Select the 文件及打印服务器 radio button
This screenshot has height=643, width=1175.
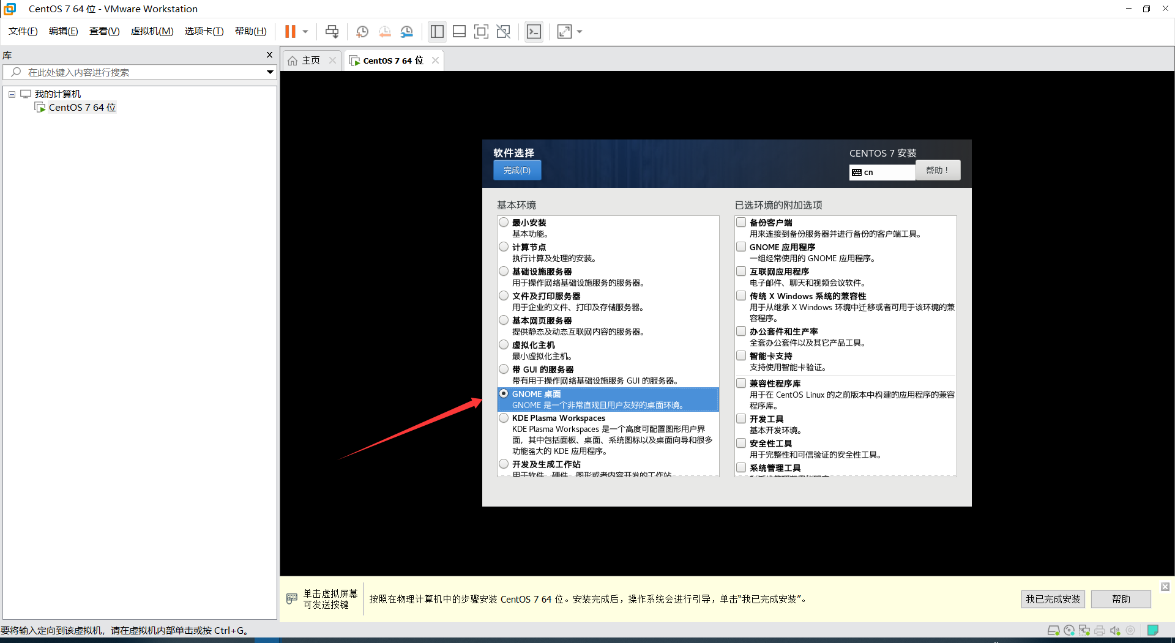(504, 295)
